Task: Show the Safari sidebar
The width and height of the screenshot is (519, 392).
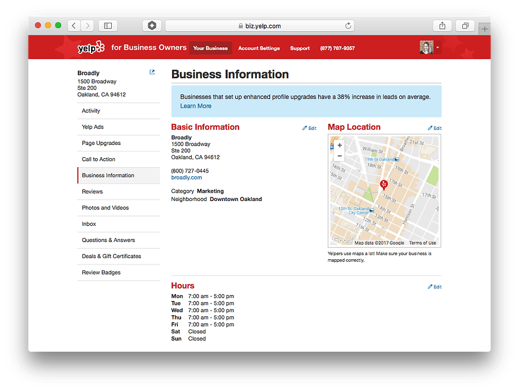Action: tap(108, 26)
